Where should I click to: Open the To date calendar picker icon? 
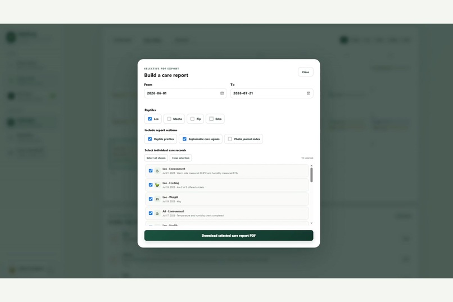tap(308, 93)
